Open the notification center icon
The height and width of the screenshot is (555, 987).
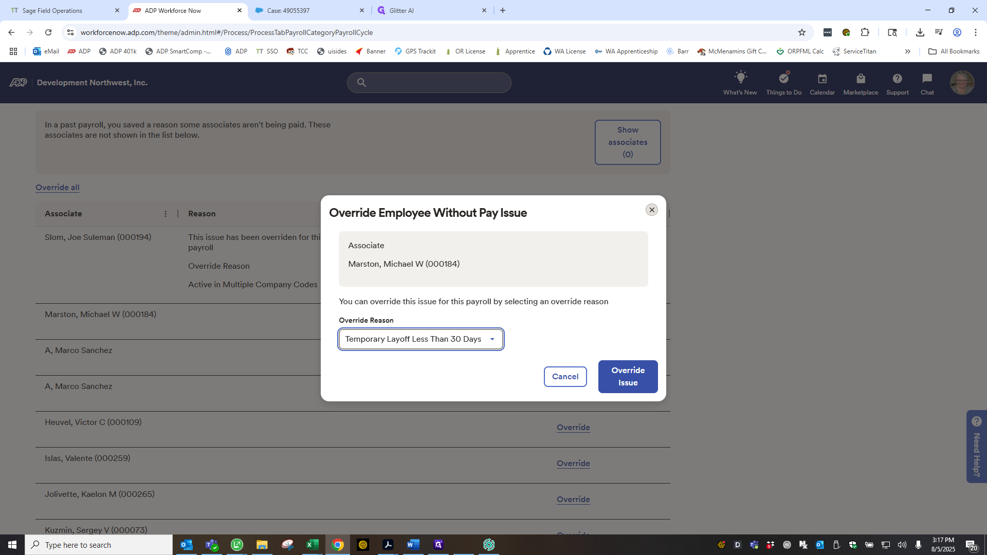(x=971, y=545)
